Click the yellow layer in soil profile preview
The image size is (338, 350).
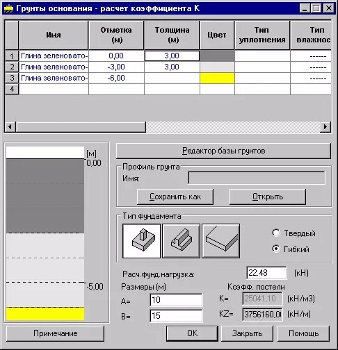pos(45,314)
